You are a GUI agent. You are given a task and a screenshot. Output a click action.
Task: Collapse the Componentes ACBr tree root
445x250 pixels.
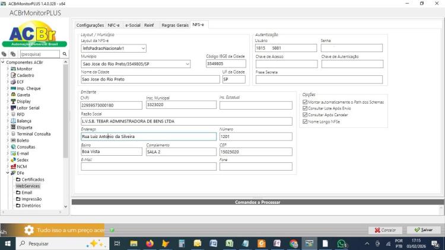[x=3, y=62]
